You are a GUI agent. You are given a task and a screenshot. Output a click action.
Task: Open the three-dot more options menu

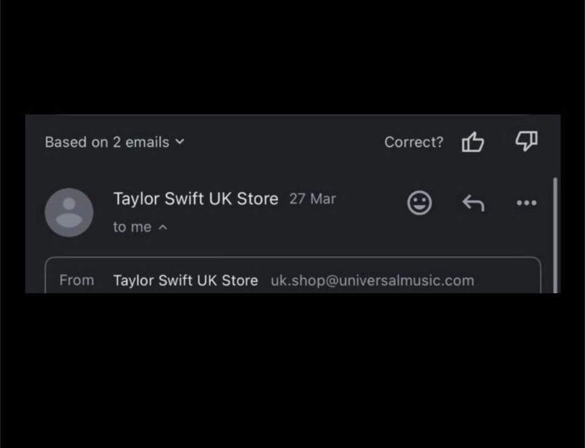(x=526, y=203)
